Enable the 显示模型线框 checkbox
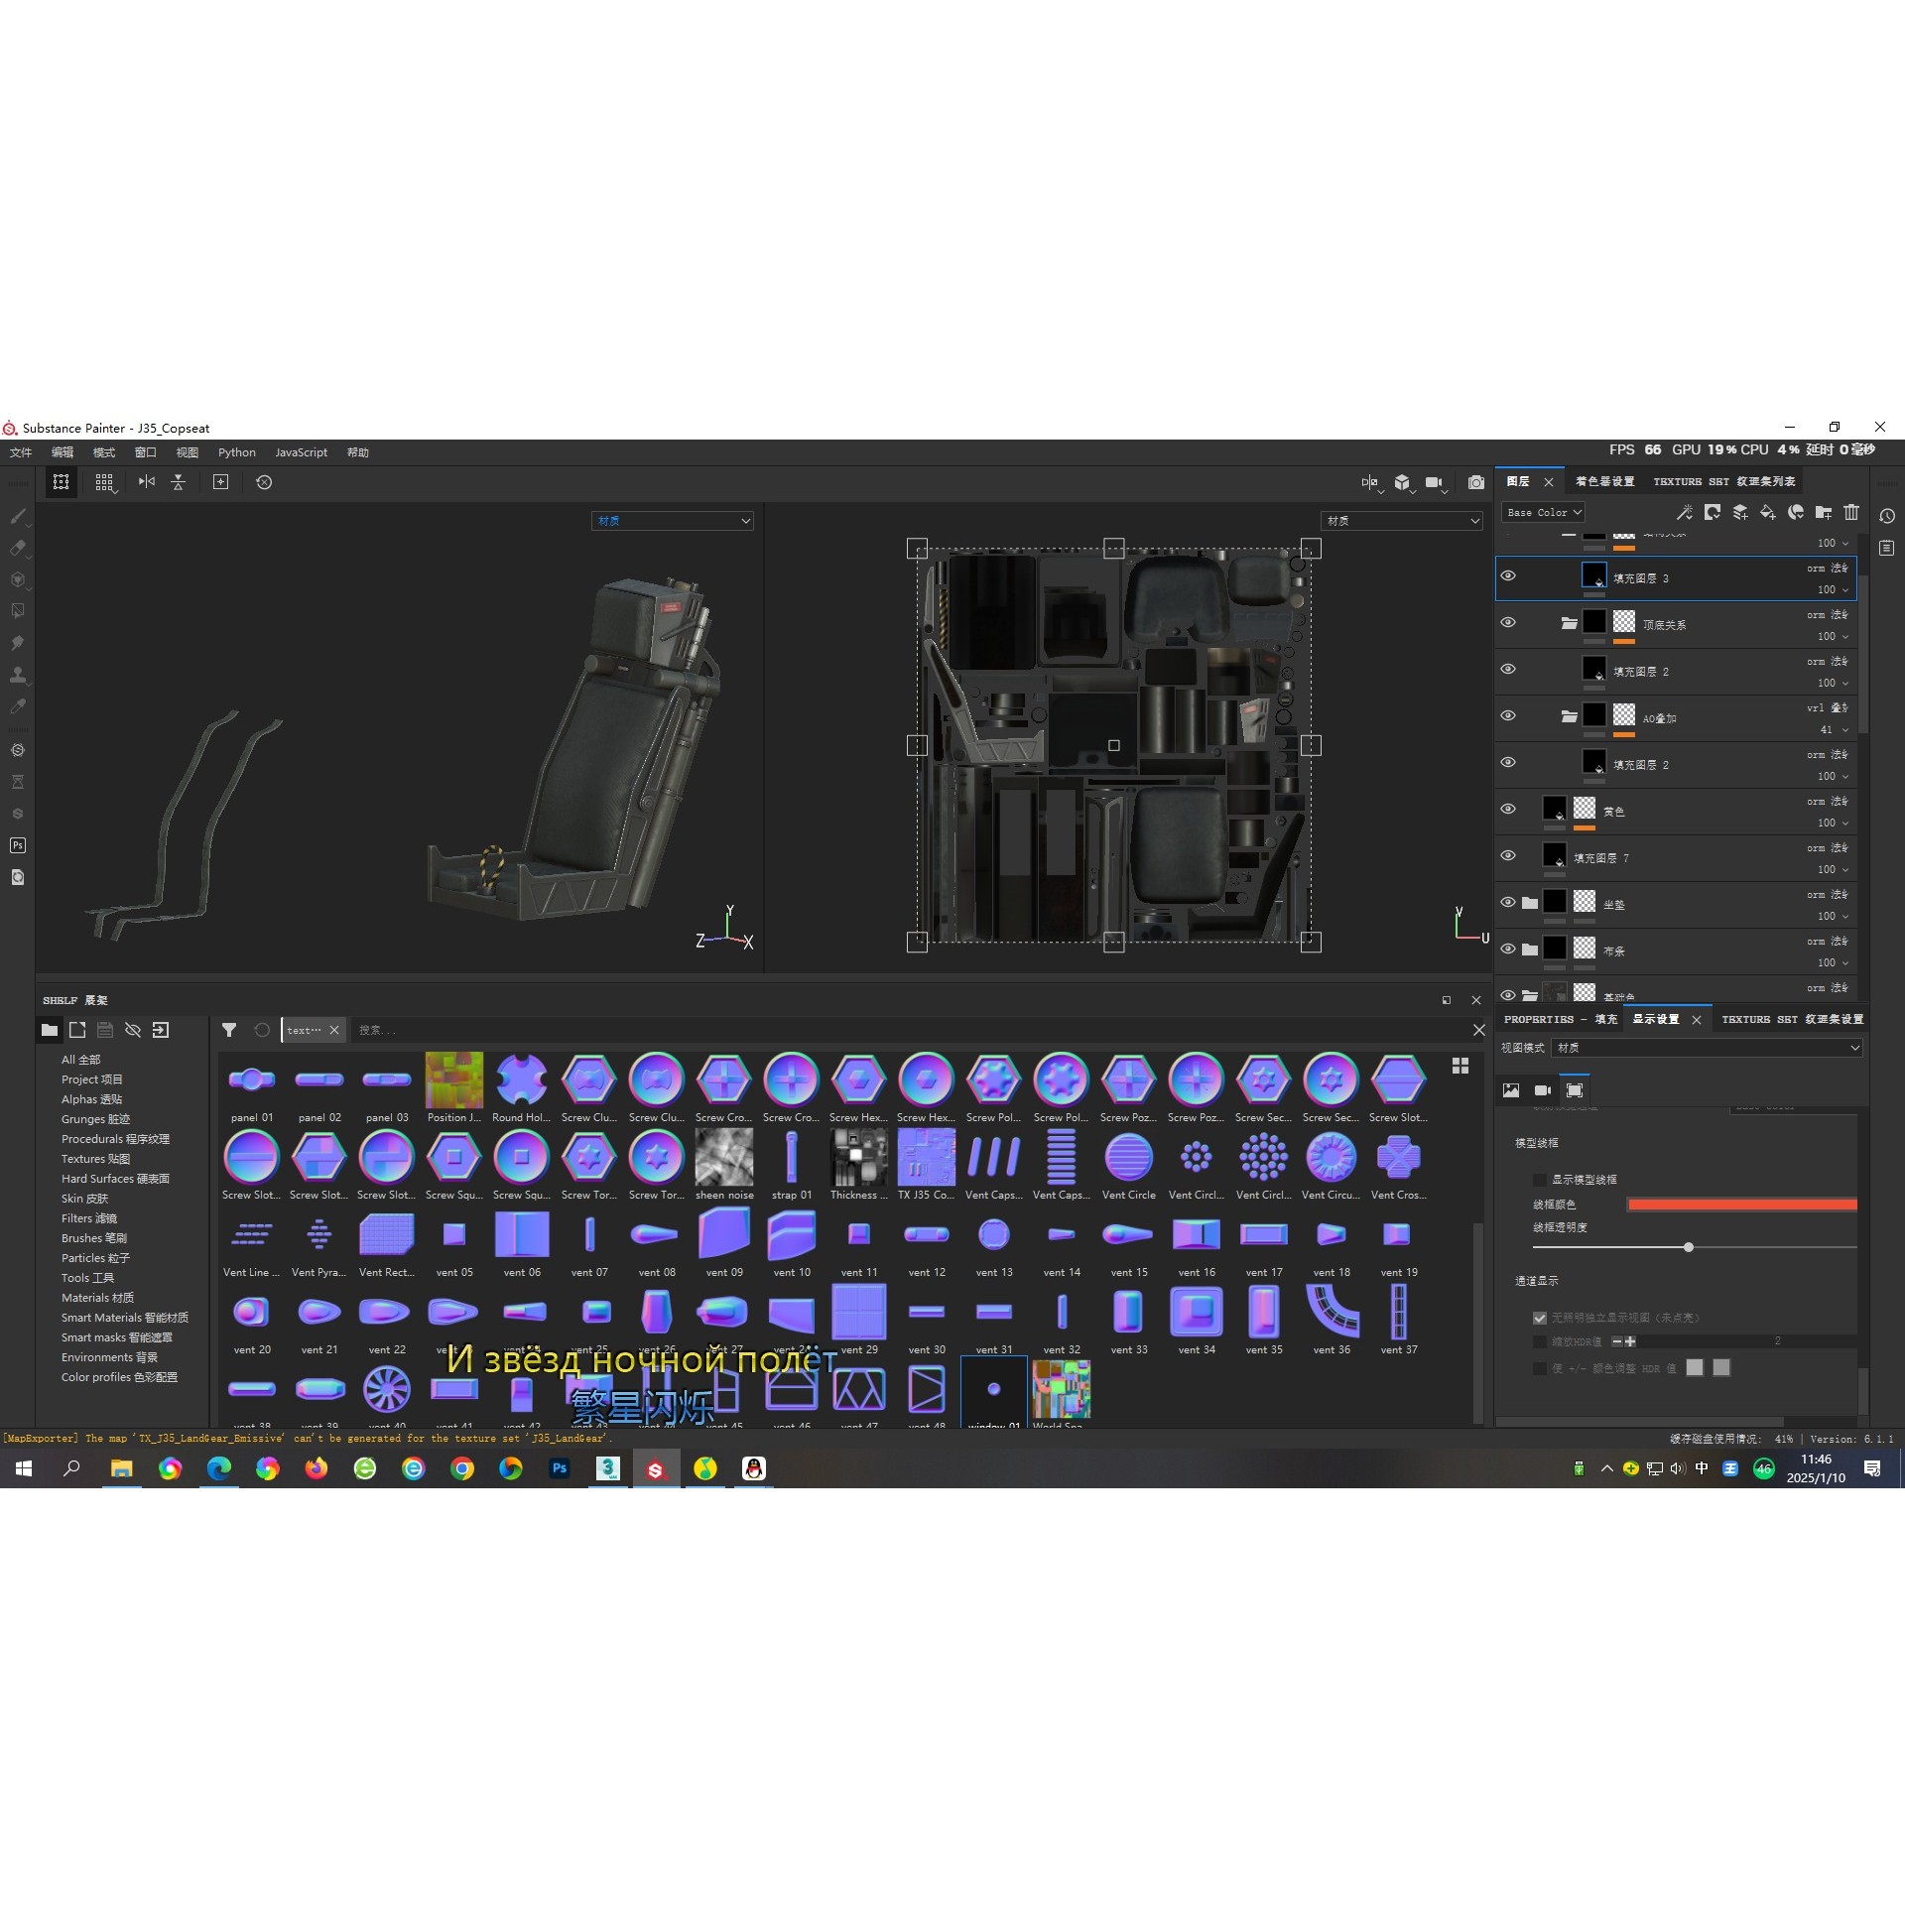The height and width of the screenshot is (1905, 1905). (1540, 1180)
